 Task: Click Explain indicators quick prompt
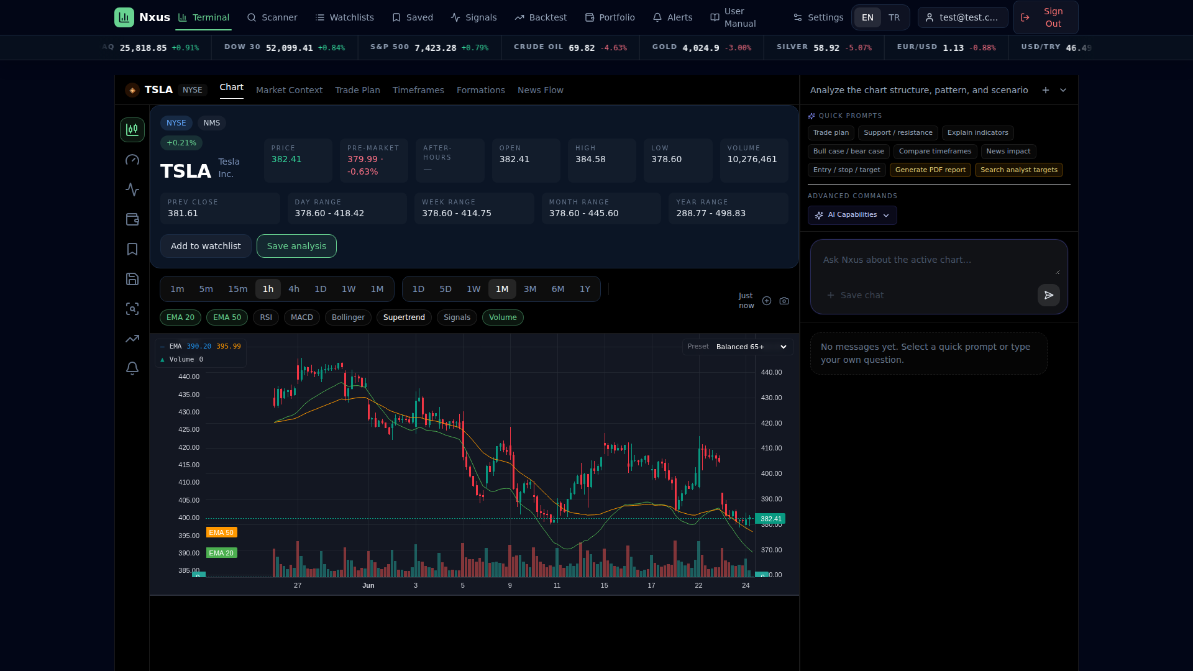978,133
